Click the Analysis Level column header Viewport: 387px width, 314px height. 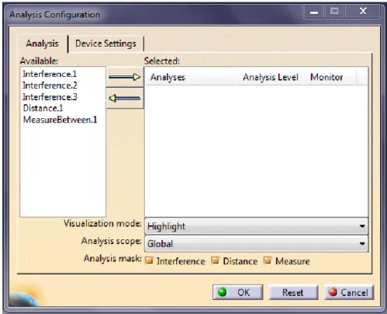271,77
